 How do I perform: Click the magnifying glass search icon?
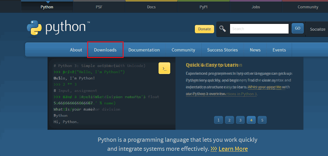coord(223,29)
